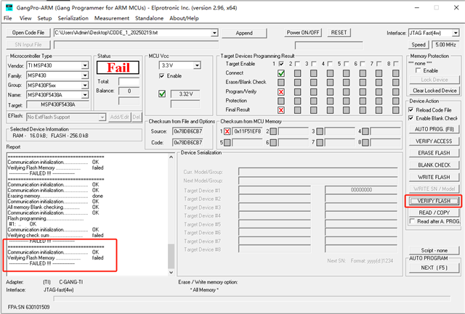465x314 pixels.
Task: Click the Open Code File button
Action: coord(28,33)
